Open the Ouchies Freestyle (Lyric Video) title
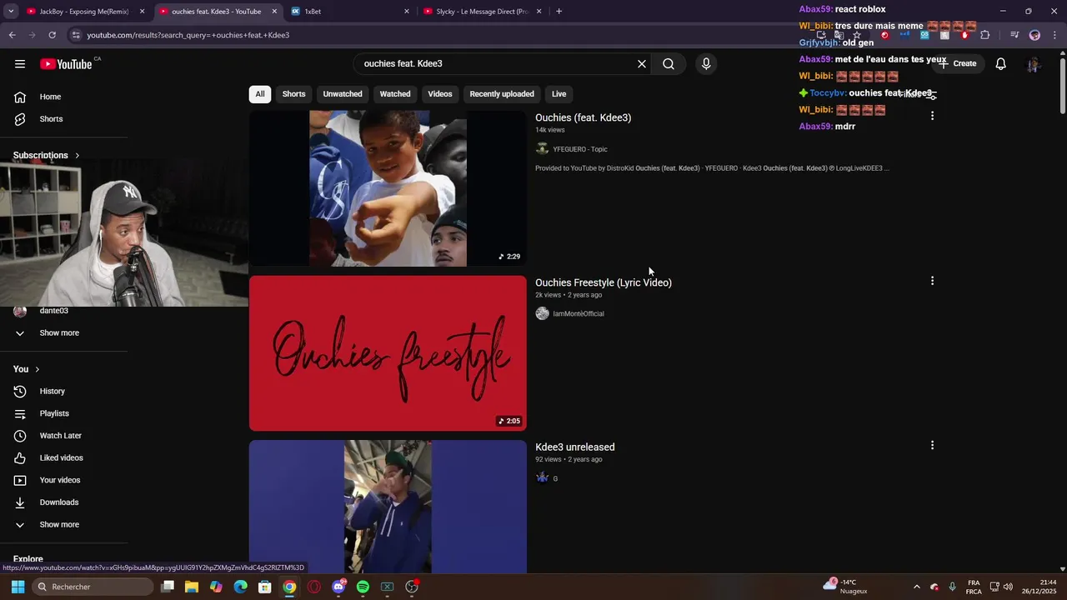The width and height of the screenshot is (1067, 600). click(x=604, y=282)
